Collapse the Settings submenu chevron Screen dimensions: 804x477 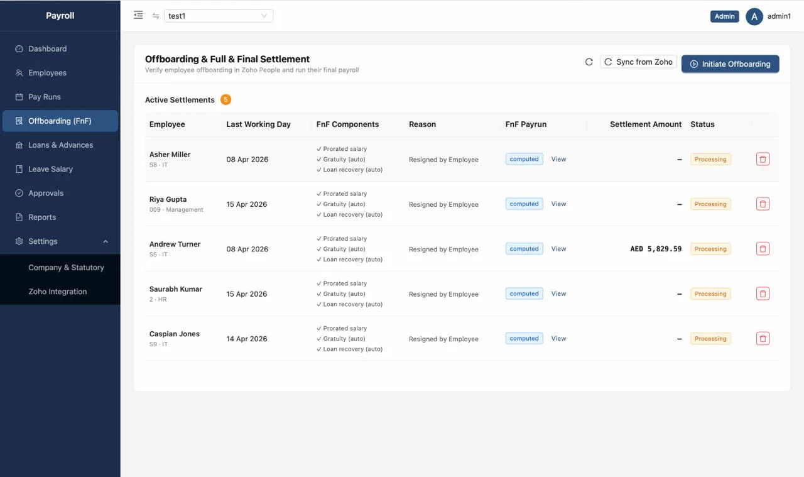pos(106,241)
